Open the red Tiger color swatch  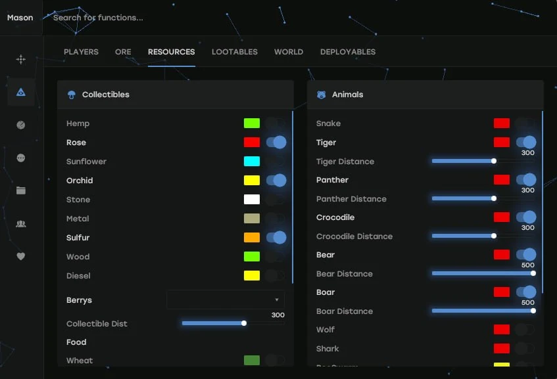pos(502,143)
